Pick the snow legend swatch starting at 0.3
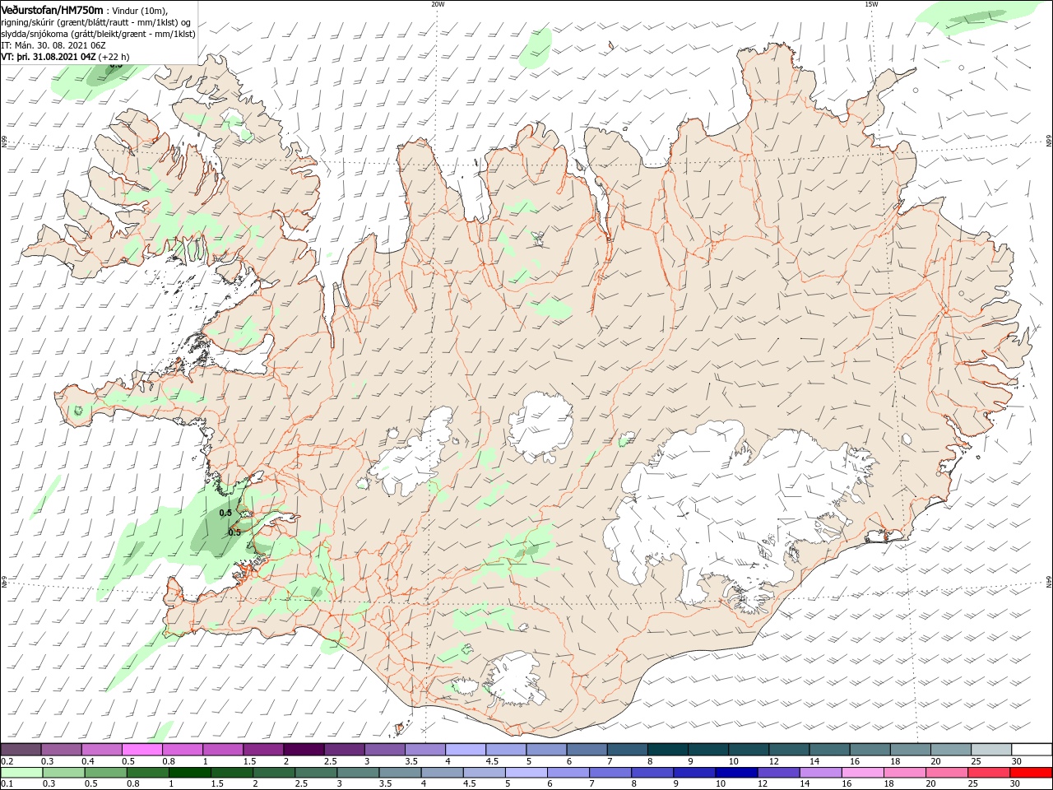 point(61,749)
